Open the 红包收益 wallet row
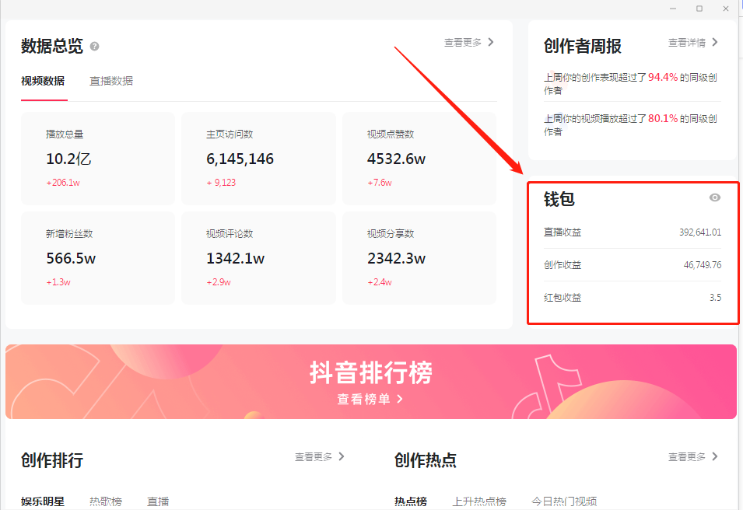This screenshot has height=510, width=743. [x=633, y=298]
